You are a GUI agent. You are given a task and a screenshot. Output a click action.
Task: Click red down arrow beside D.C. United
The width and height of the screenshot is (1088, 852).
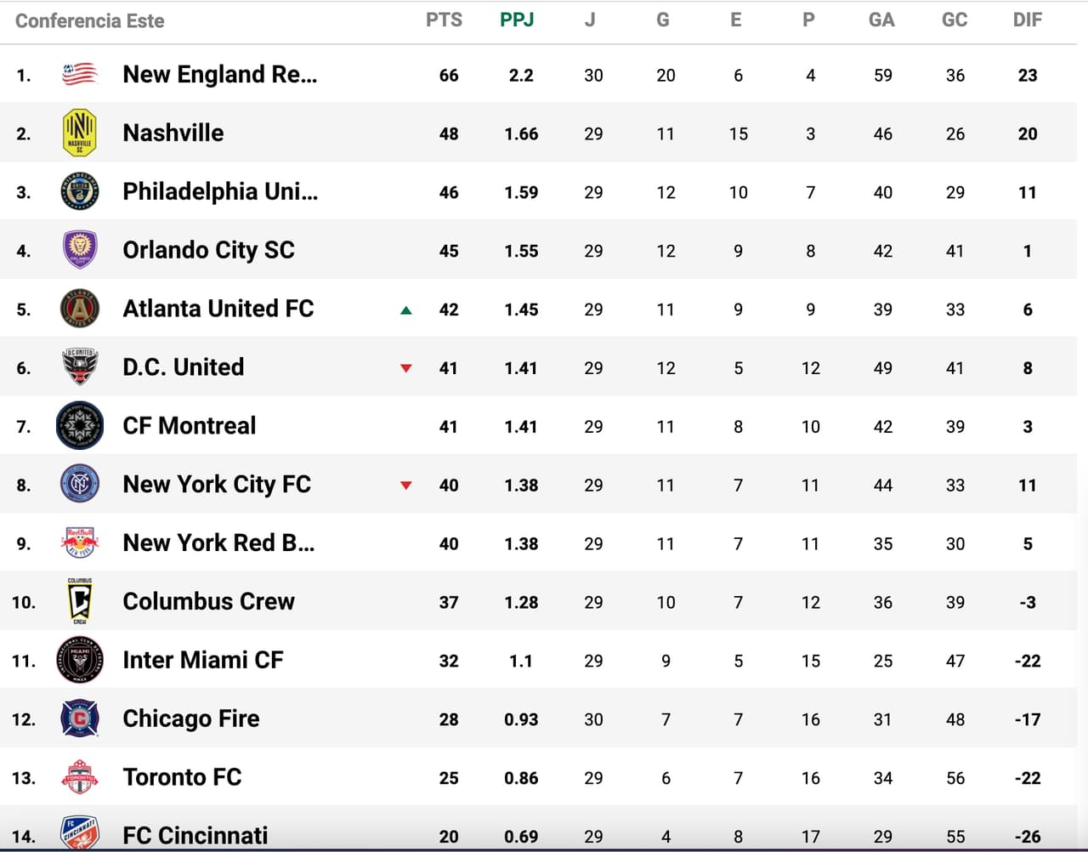406,368
